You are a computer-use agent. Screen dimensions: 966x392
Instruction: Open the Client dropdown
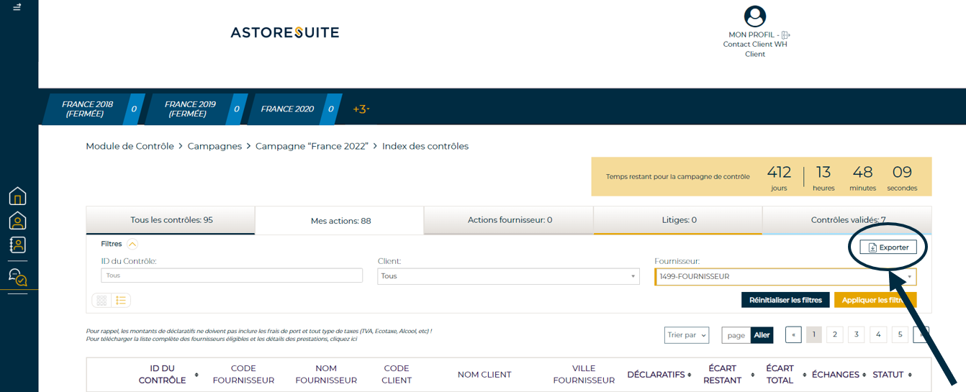tap(508, 276)
